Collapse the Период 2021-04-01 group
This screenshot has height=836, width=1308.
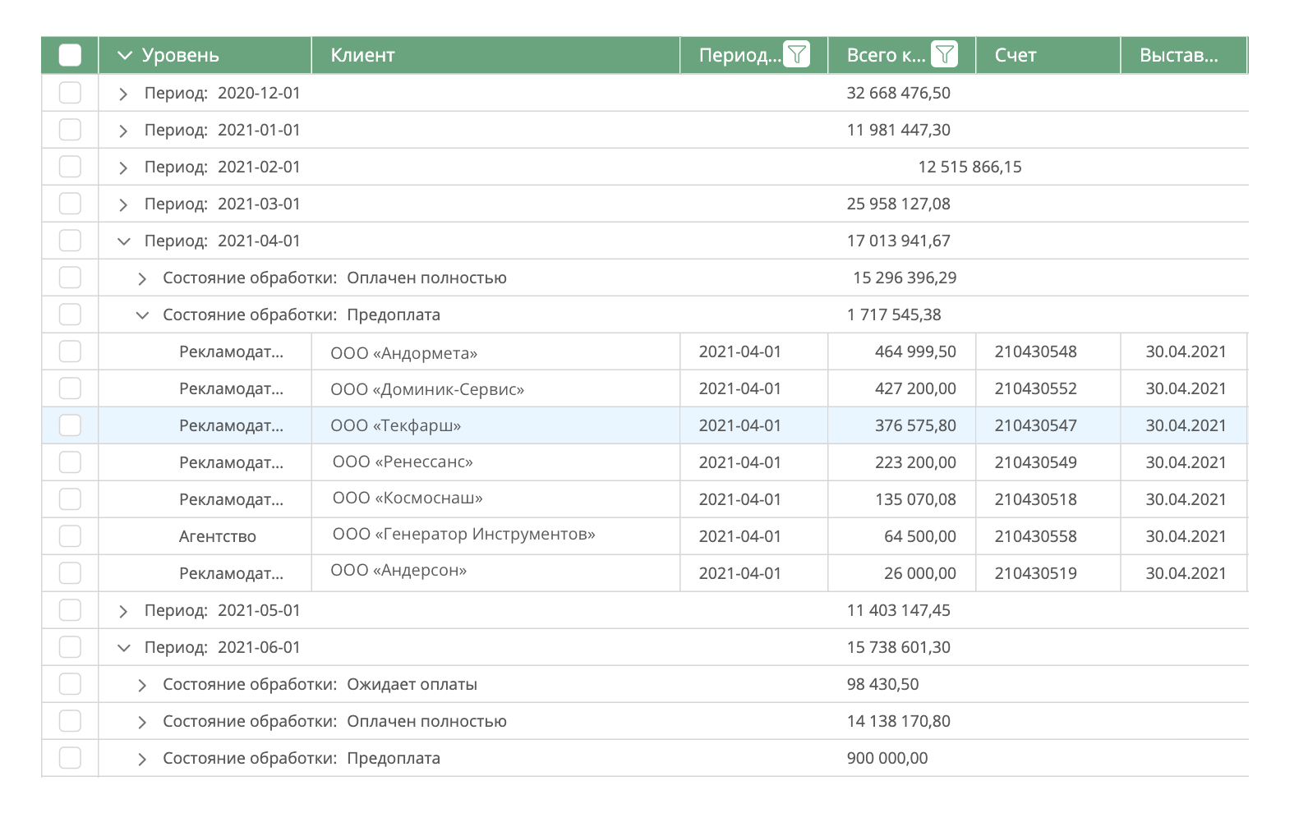[x=124, y=241]
